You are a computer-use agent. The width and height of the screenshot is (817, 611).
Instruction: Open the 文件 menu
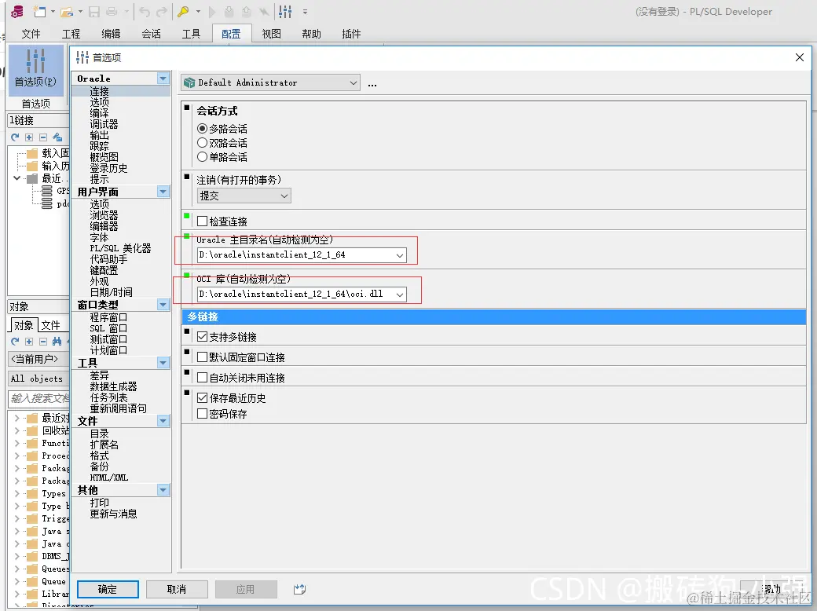pyautogui.click(x=31, y=34)
